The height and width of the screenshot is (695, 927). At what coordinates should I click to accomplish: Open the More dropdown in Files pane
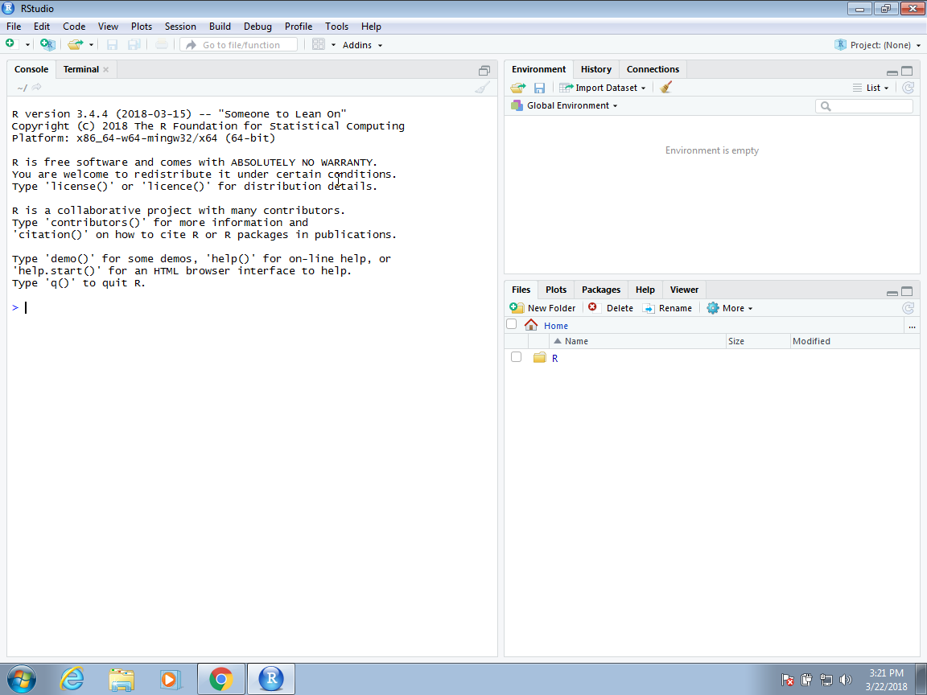730,308
